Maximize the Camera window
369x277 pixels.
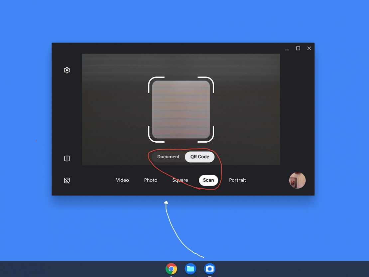(x=298, y=48)
